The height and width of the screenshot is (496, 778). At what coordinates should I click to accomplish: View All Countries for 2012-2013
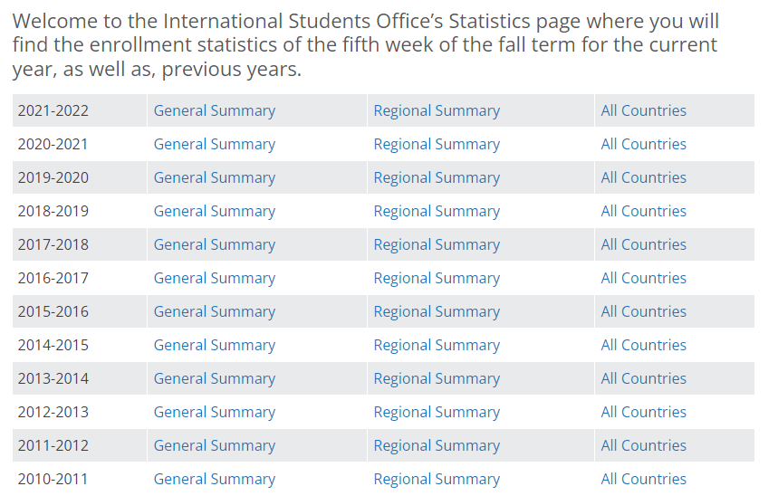coord(643,412)
